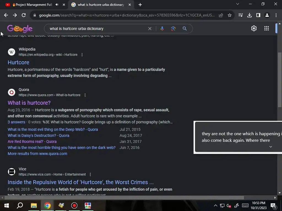Open Google quick settings gear
The height and width of the screenshot is (211, 282).
[254, 28]
